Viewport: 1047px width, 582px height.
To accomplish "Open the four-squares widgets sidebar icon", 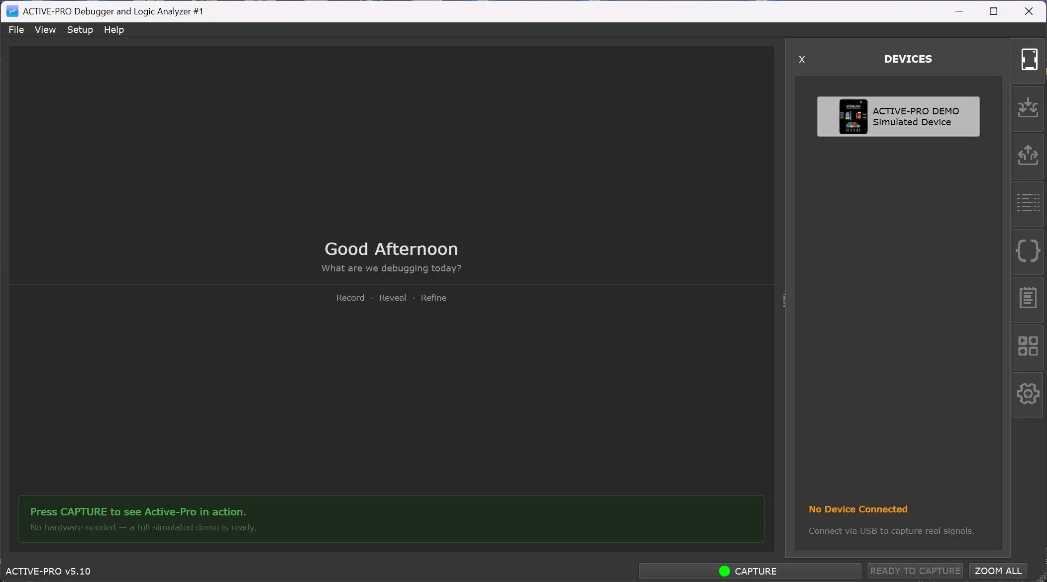I will pyautogui.click(x=1028, y=346).
